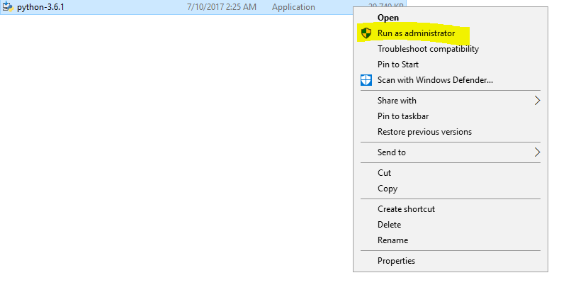Expand the Send to submenu arrow
This screenshot has width=588, height=285.
click(538, 152)
